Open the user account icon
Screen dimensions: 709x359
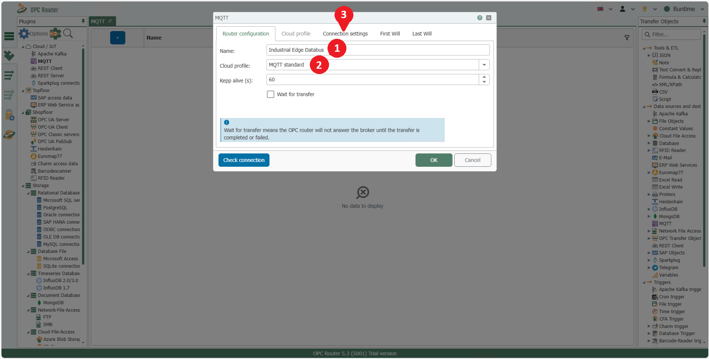623,9
